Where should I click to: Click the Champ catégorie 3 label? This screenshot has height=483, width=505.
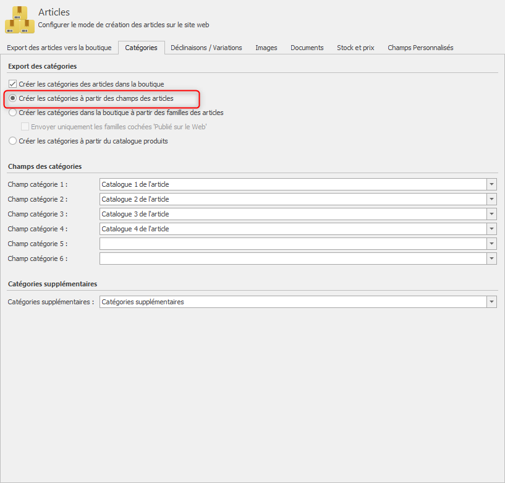tap(38, 214)
